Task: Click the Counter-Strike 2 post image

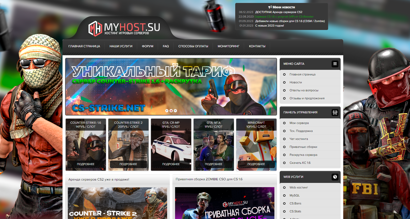Action: [118, 203]
